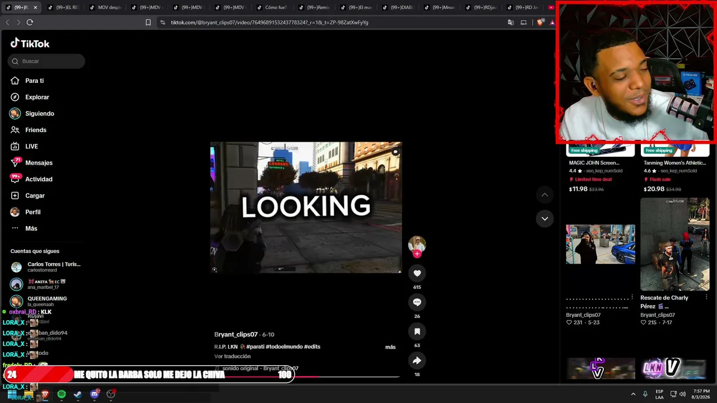Share the video with arrow icon
This screenshot has width=717, height=403.
point(417,360)
